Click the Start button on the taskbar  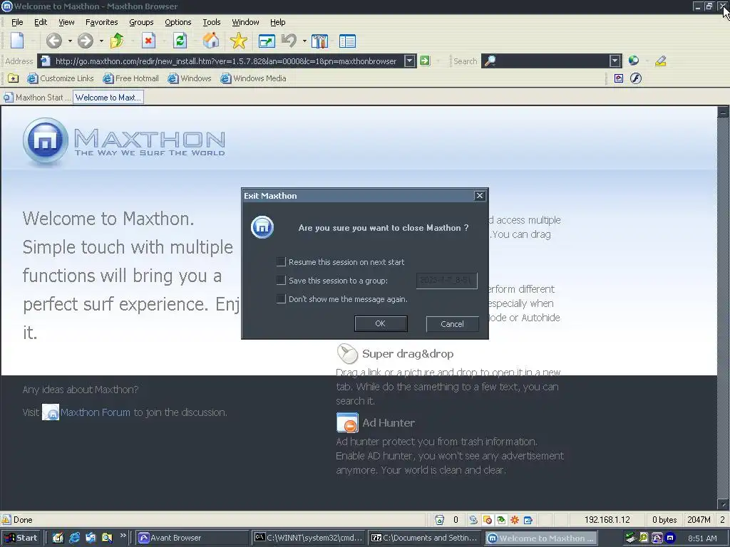[21, 538]
